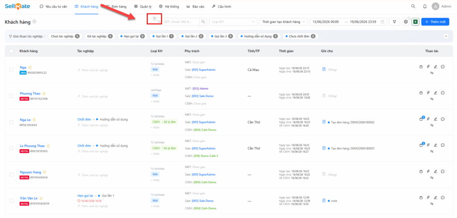Click the Chốt đơn link in Nga Le row
The image size is (457, 218).
[x=84, y=119]
